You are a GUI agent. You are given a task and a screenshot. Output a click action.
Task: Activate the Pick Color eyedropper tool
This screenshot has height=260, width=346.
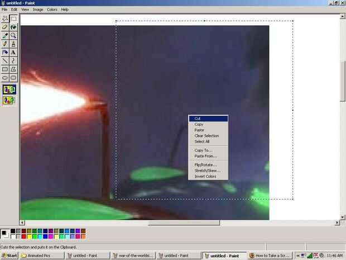coord(5,36)
